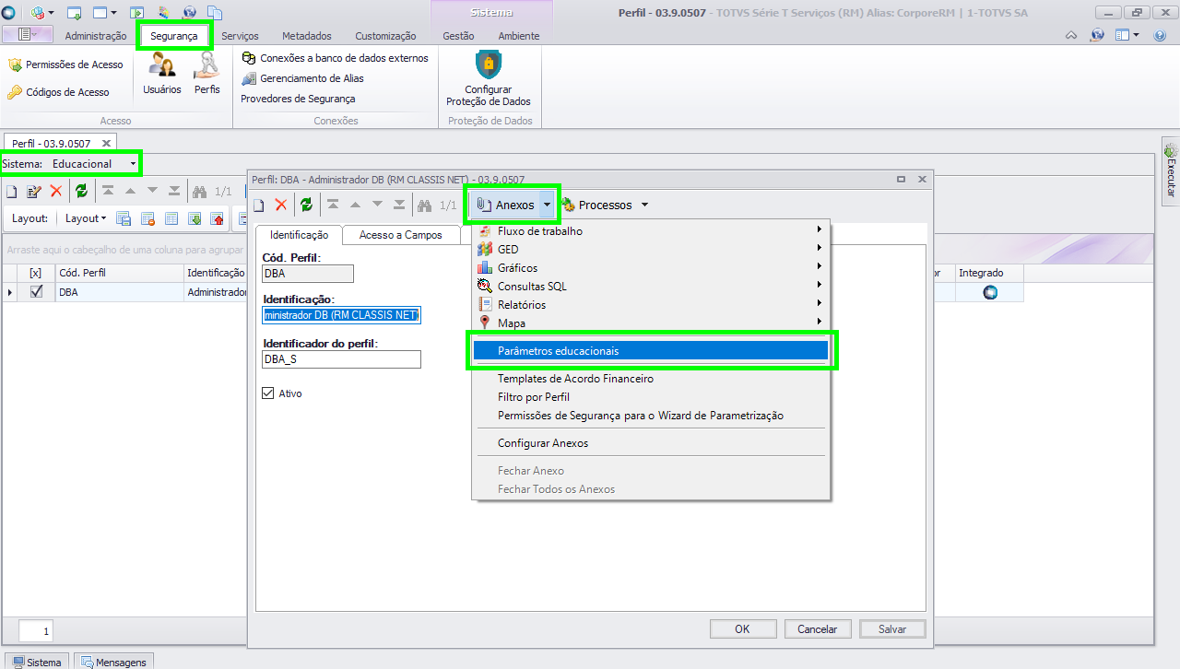1180x669 pixels.
Task: Go to last record in Perfil dialog
Action: [399, 205]
